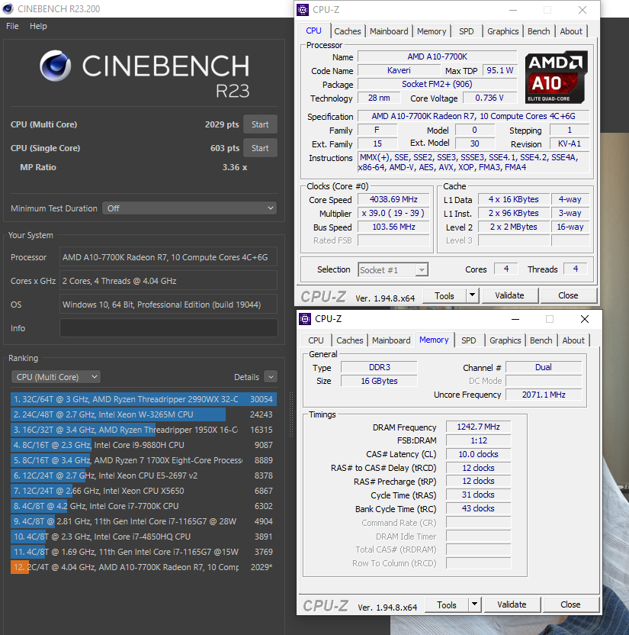The image size is (629, 635).
Task: Switch to Caches tab in lower CPU-Z window
Action: [349, 340]
